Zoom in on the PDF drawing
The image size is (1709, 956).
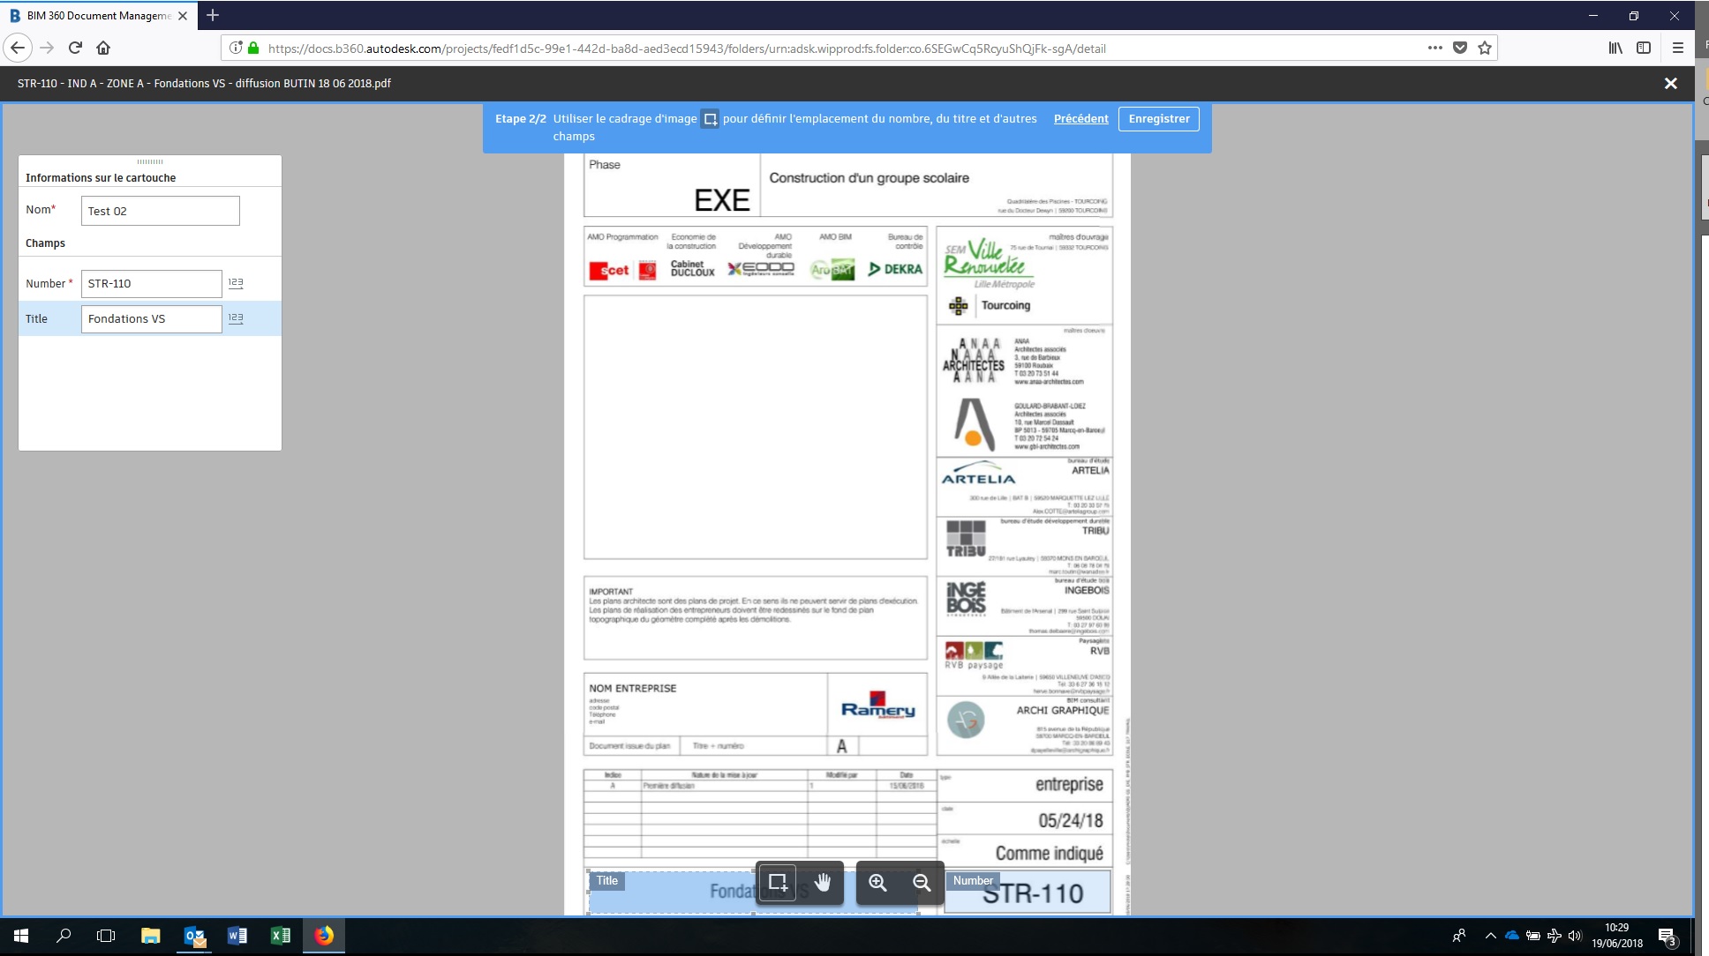(879, 883)
